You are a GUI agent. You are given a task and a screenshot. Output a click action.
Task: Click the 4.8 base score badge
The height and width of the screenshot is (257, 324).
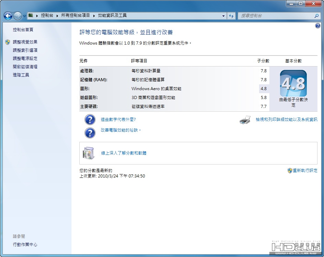point(293,83)
